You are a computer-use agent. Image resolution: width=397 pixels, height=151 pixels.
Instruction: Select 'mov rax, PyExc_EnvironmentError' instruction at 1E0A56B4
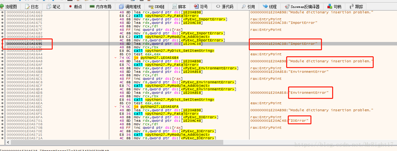[x=186, y=68]
